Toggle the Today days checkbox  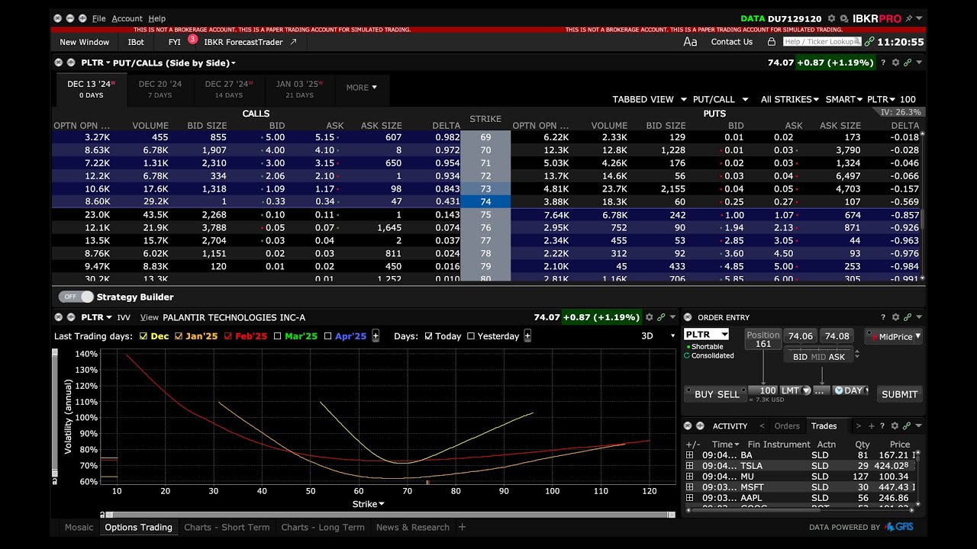click(x=428, y=336)
